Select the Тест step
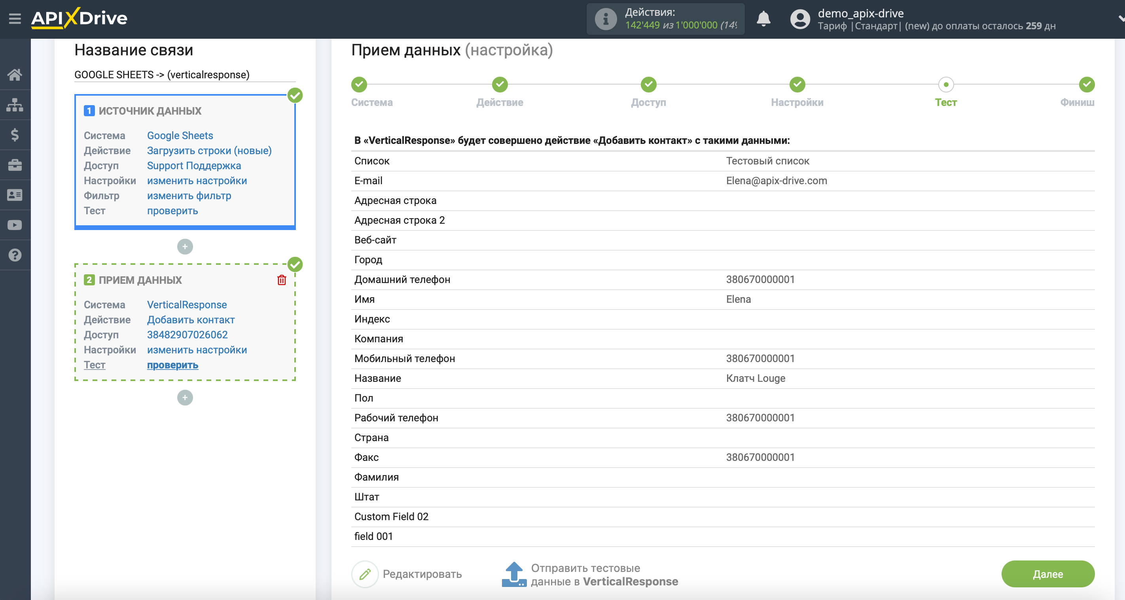This screenshot has width=1125, height=600. pyautogui.click(x=946, y=85)
